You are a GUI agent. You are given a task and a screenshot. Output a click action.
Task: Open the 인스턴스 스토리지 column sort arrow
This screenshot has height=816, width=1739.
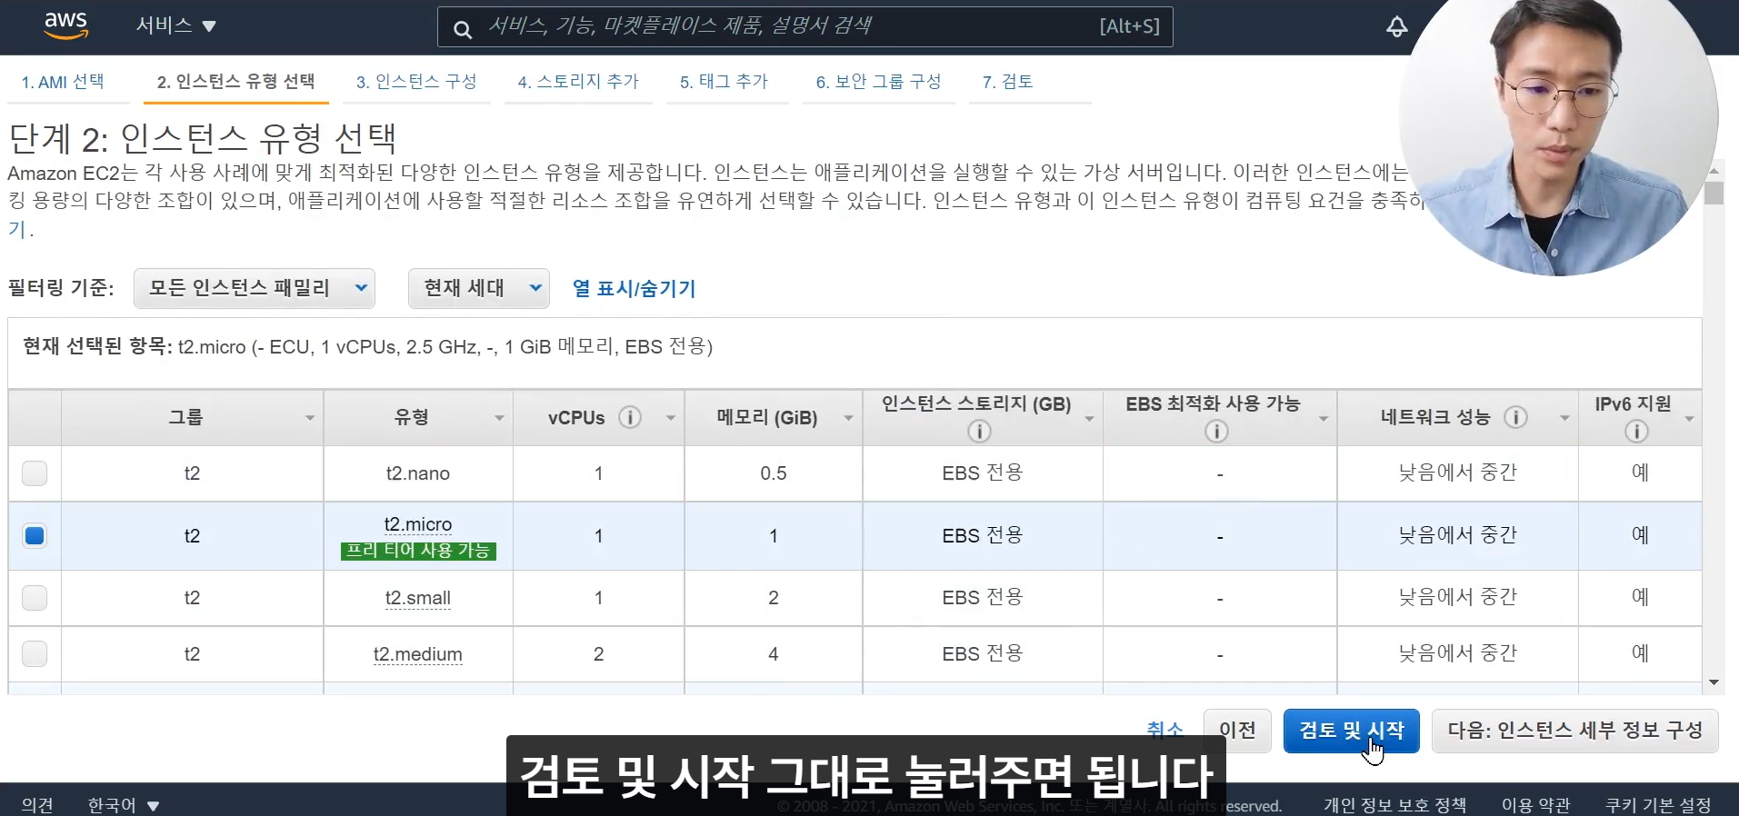pyautogui.click(x=1089, y=418)
